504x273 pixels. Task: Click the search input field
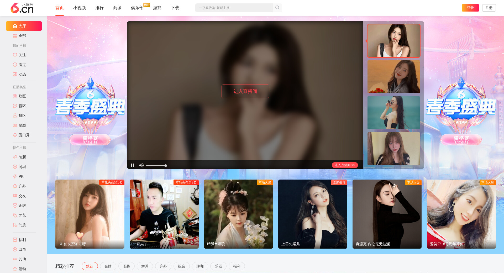234,8
